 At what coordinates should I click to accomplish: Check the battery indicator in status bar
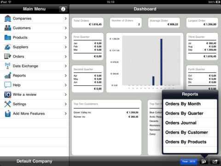[218, 2]
